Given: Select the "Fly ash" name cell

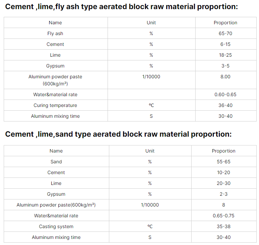Looking at the screenshot, I should (x=55, y=33).
